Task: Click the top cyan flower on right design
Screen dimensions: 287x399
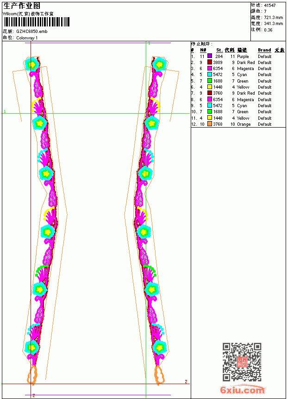Action: (x=160, y=64)
